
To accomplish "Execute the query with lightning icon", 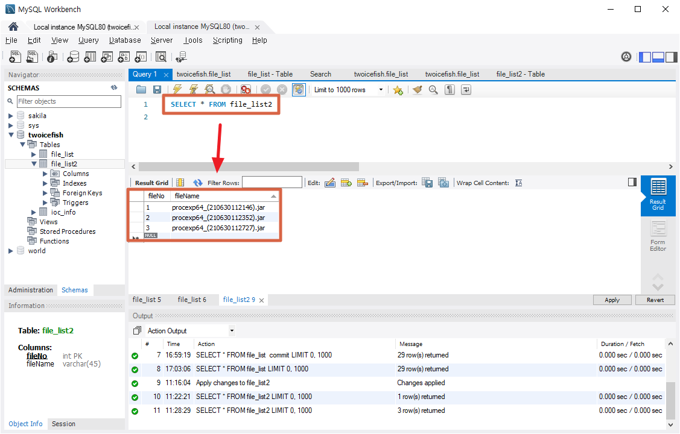I will [177, 90].
